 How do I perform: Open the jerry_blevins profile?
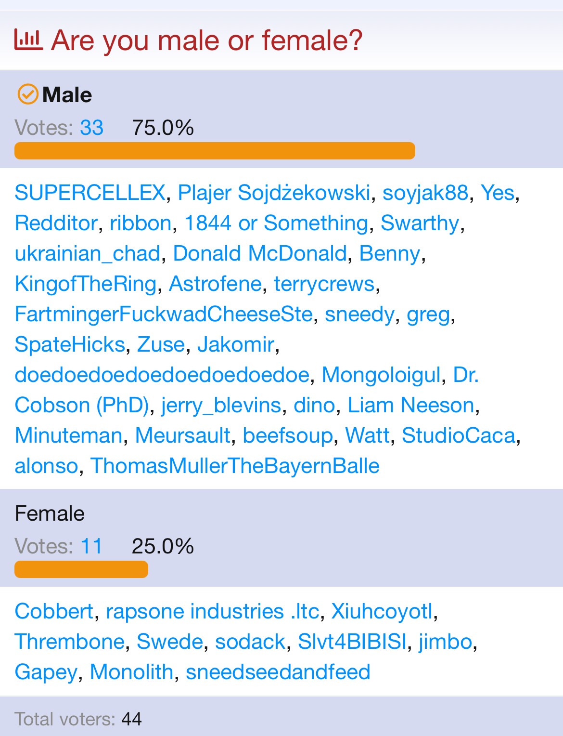click(221, 405)
